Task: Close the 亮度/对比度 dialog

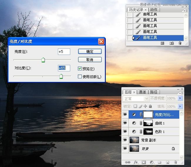Action: pos(101,42)
